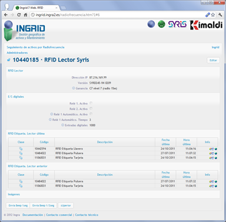Open the Documentación link

click(32, 215)
